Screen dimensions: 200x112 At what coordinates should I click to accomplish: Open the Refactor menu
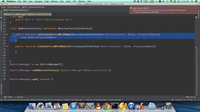point(55,1)
